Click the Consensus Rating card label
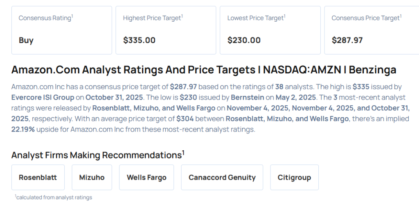 click(45, 18)
